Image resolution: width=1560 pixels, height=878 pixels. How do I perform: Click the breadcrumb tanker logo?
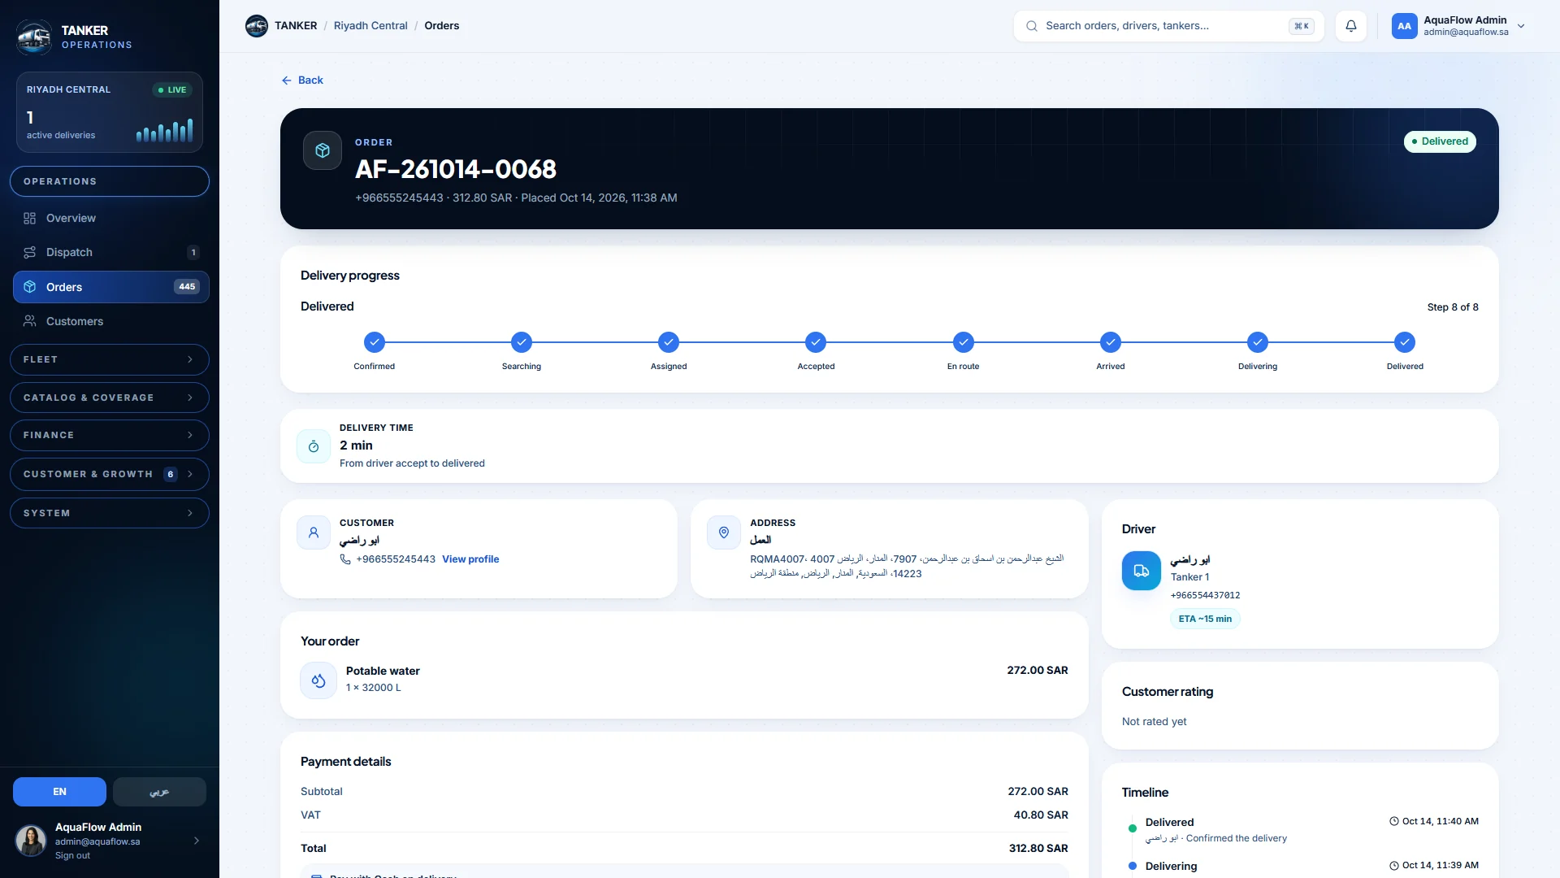click(x=257, y=26)
